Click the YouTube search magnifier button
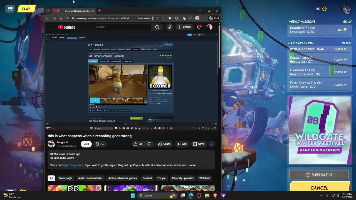This screenshot has height=200, width=356. 157,27
